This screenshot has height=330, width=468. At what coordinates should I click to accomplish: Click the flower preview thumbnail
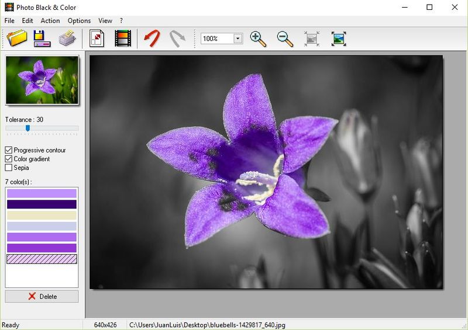tap(42, 80)
